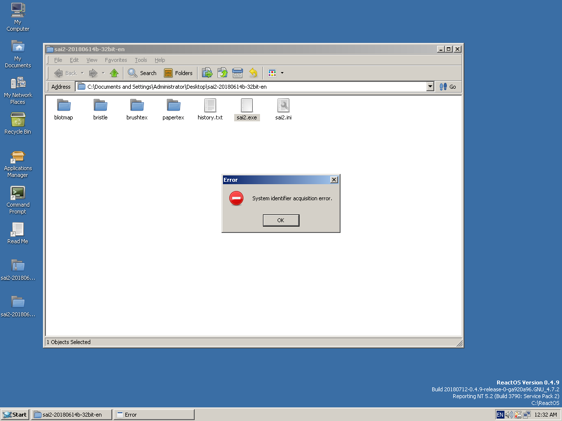Select the sai2.exe file
562x421 pixels.
tap(246, 110)
